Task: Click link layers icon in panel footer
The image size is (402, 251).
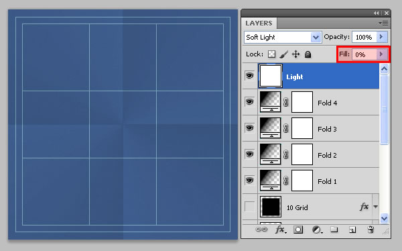Action: (x=261, y=230)
